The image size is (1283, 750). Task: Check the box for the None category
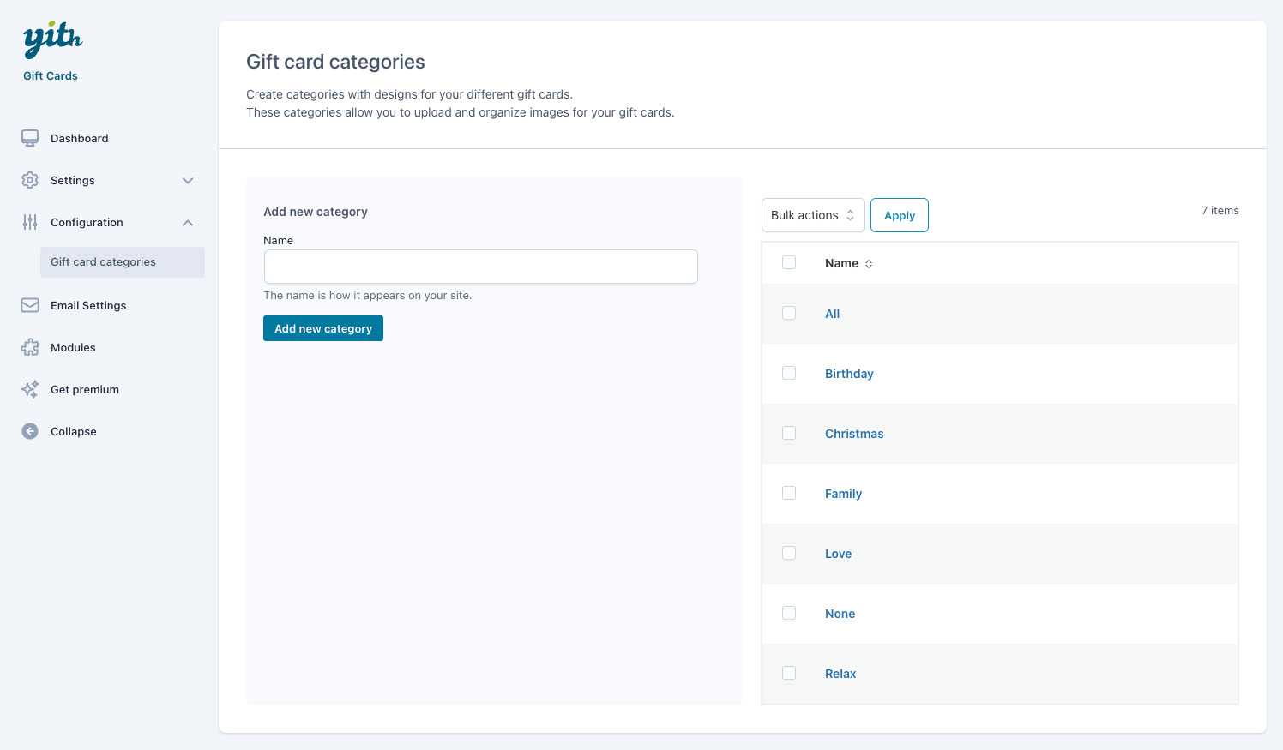[789, 613]
